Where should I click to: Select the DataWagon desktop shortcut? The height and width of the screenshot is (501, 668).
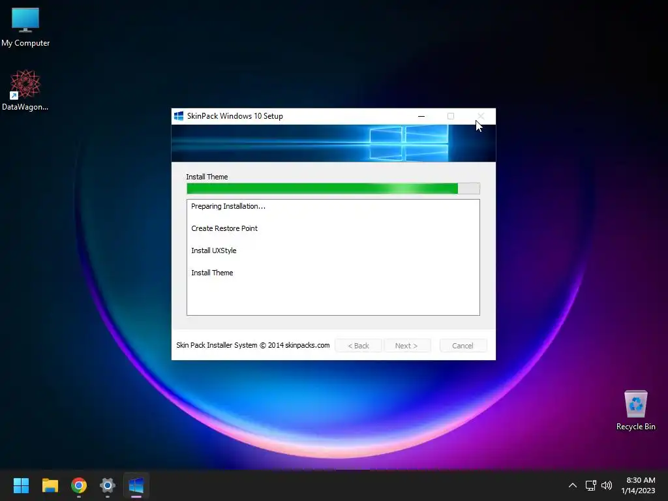click(25, 90)
